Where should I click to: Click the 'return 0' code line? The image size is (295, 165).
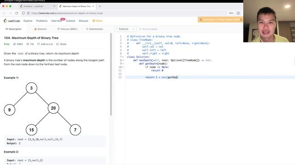(157, 71)
